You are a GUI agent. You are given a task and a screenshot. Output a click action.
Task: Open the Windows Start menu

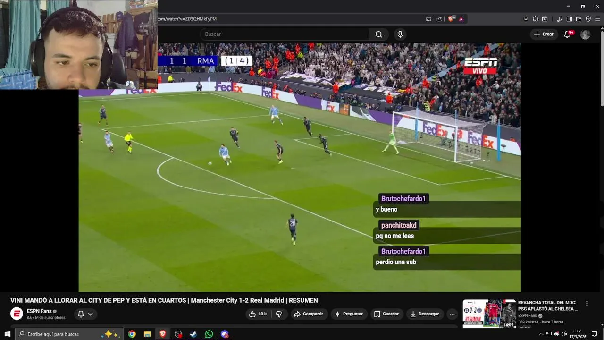(x=7, y=334)
